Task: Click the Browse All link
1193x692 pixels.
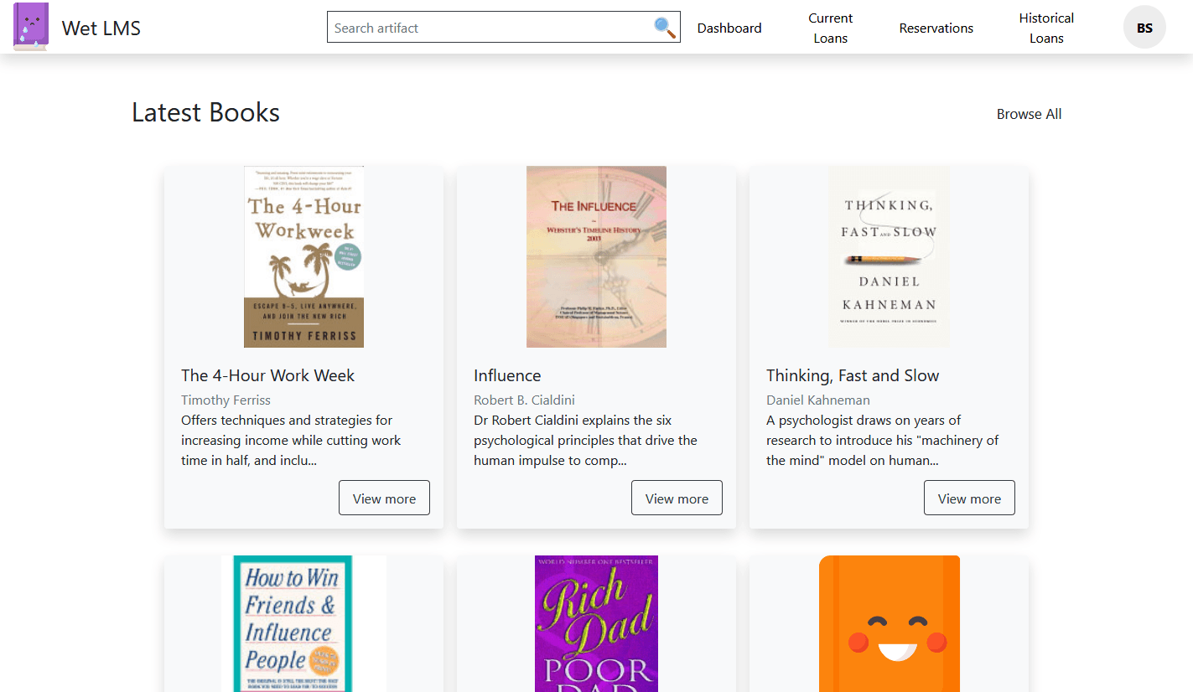Action: pos(1029,114)
